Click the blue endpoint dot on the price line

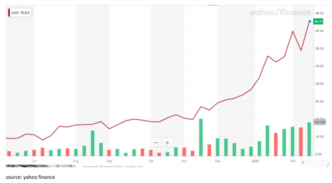click(x=309, y=22)
